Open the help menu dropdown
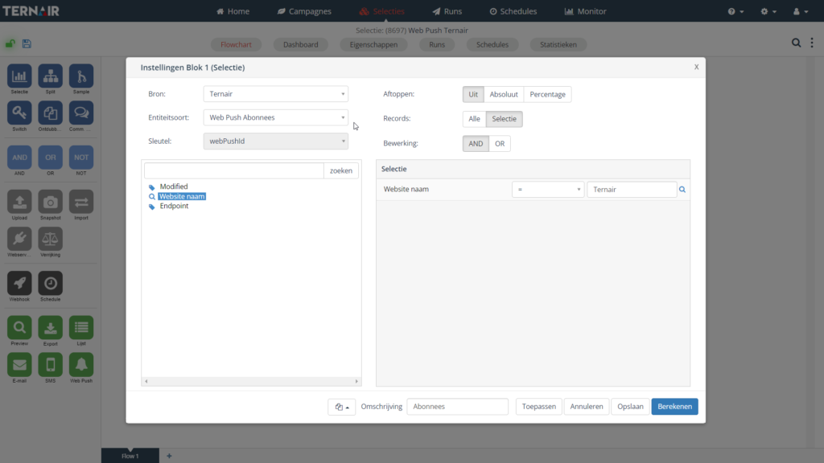Viewport: 824px width, 463px height. (x=735, y=11)
